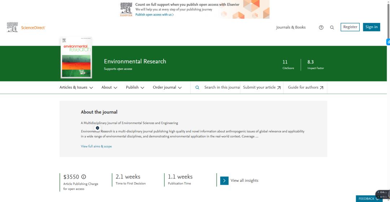390x202 pixels.
Task: Click the magnifier icon in journal search
Action: [x=197, y=87]
